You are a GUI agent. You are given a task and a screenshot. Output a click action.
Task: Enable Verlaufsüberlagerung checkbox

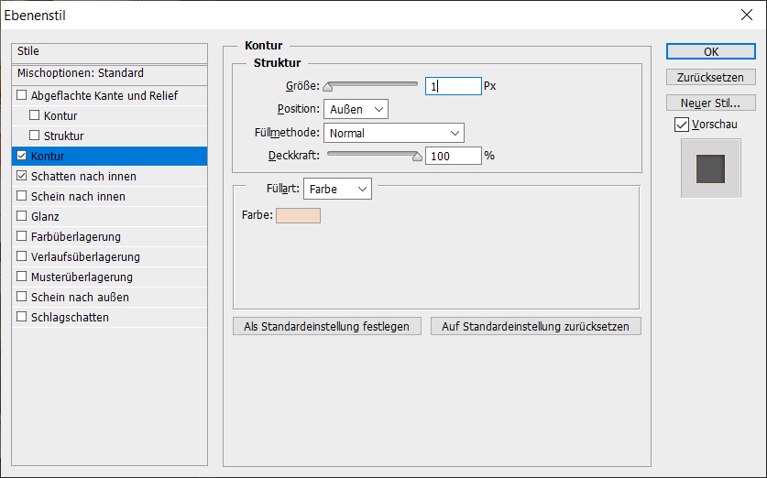point(21,256)
